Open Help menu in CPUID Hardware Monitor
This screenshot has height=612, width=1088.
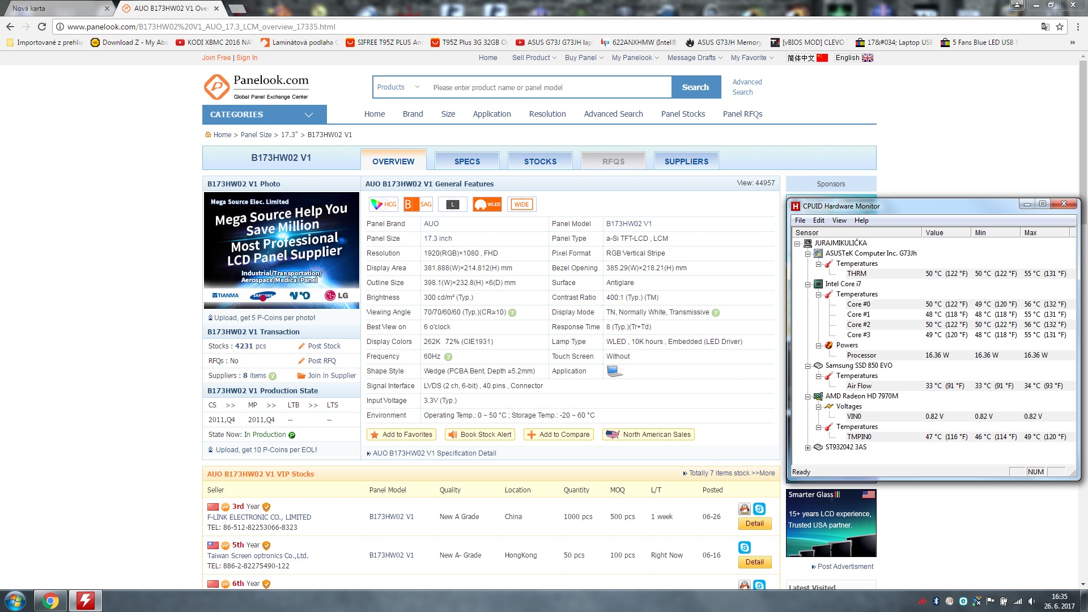(861, 220)
